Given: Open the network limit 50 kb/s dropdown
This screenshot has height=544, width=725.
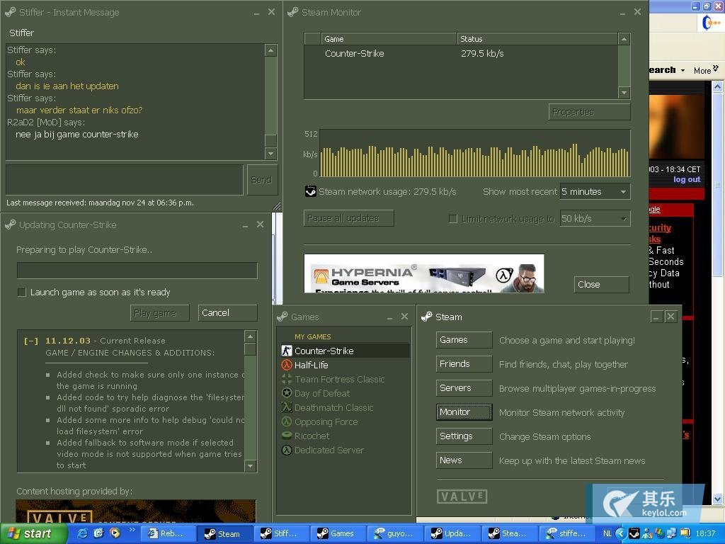Looking at the screenshot, I should (594, 219).
